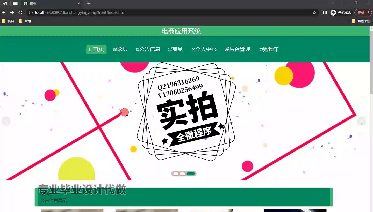The height and width of the screenshot is (212, 373).
Task: Open the browser side panel
Action: point(325,13)
